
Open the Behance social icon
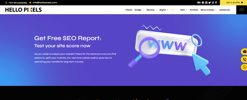tap(199, 3)
